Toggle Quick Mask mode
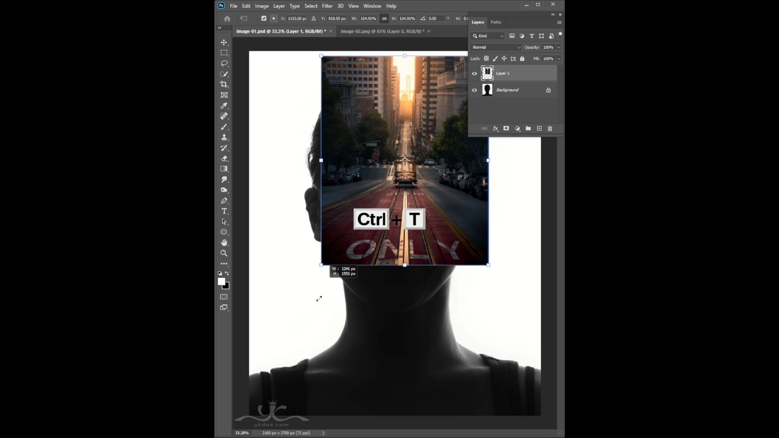Image resolution: width=779 pixels, height=438 pixels. pos(224,297)
